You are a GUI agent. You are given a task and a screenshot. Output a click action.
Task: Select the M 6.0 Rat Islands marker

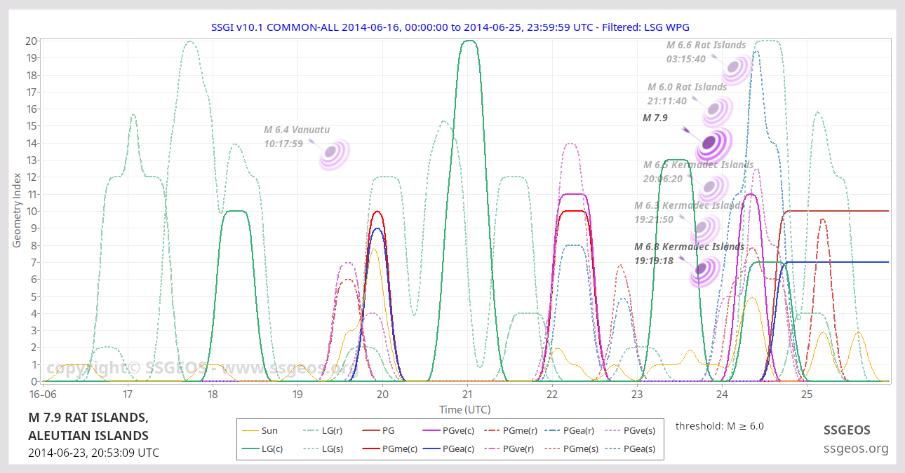(716, 109)
